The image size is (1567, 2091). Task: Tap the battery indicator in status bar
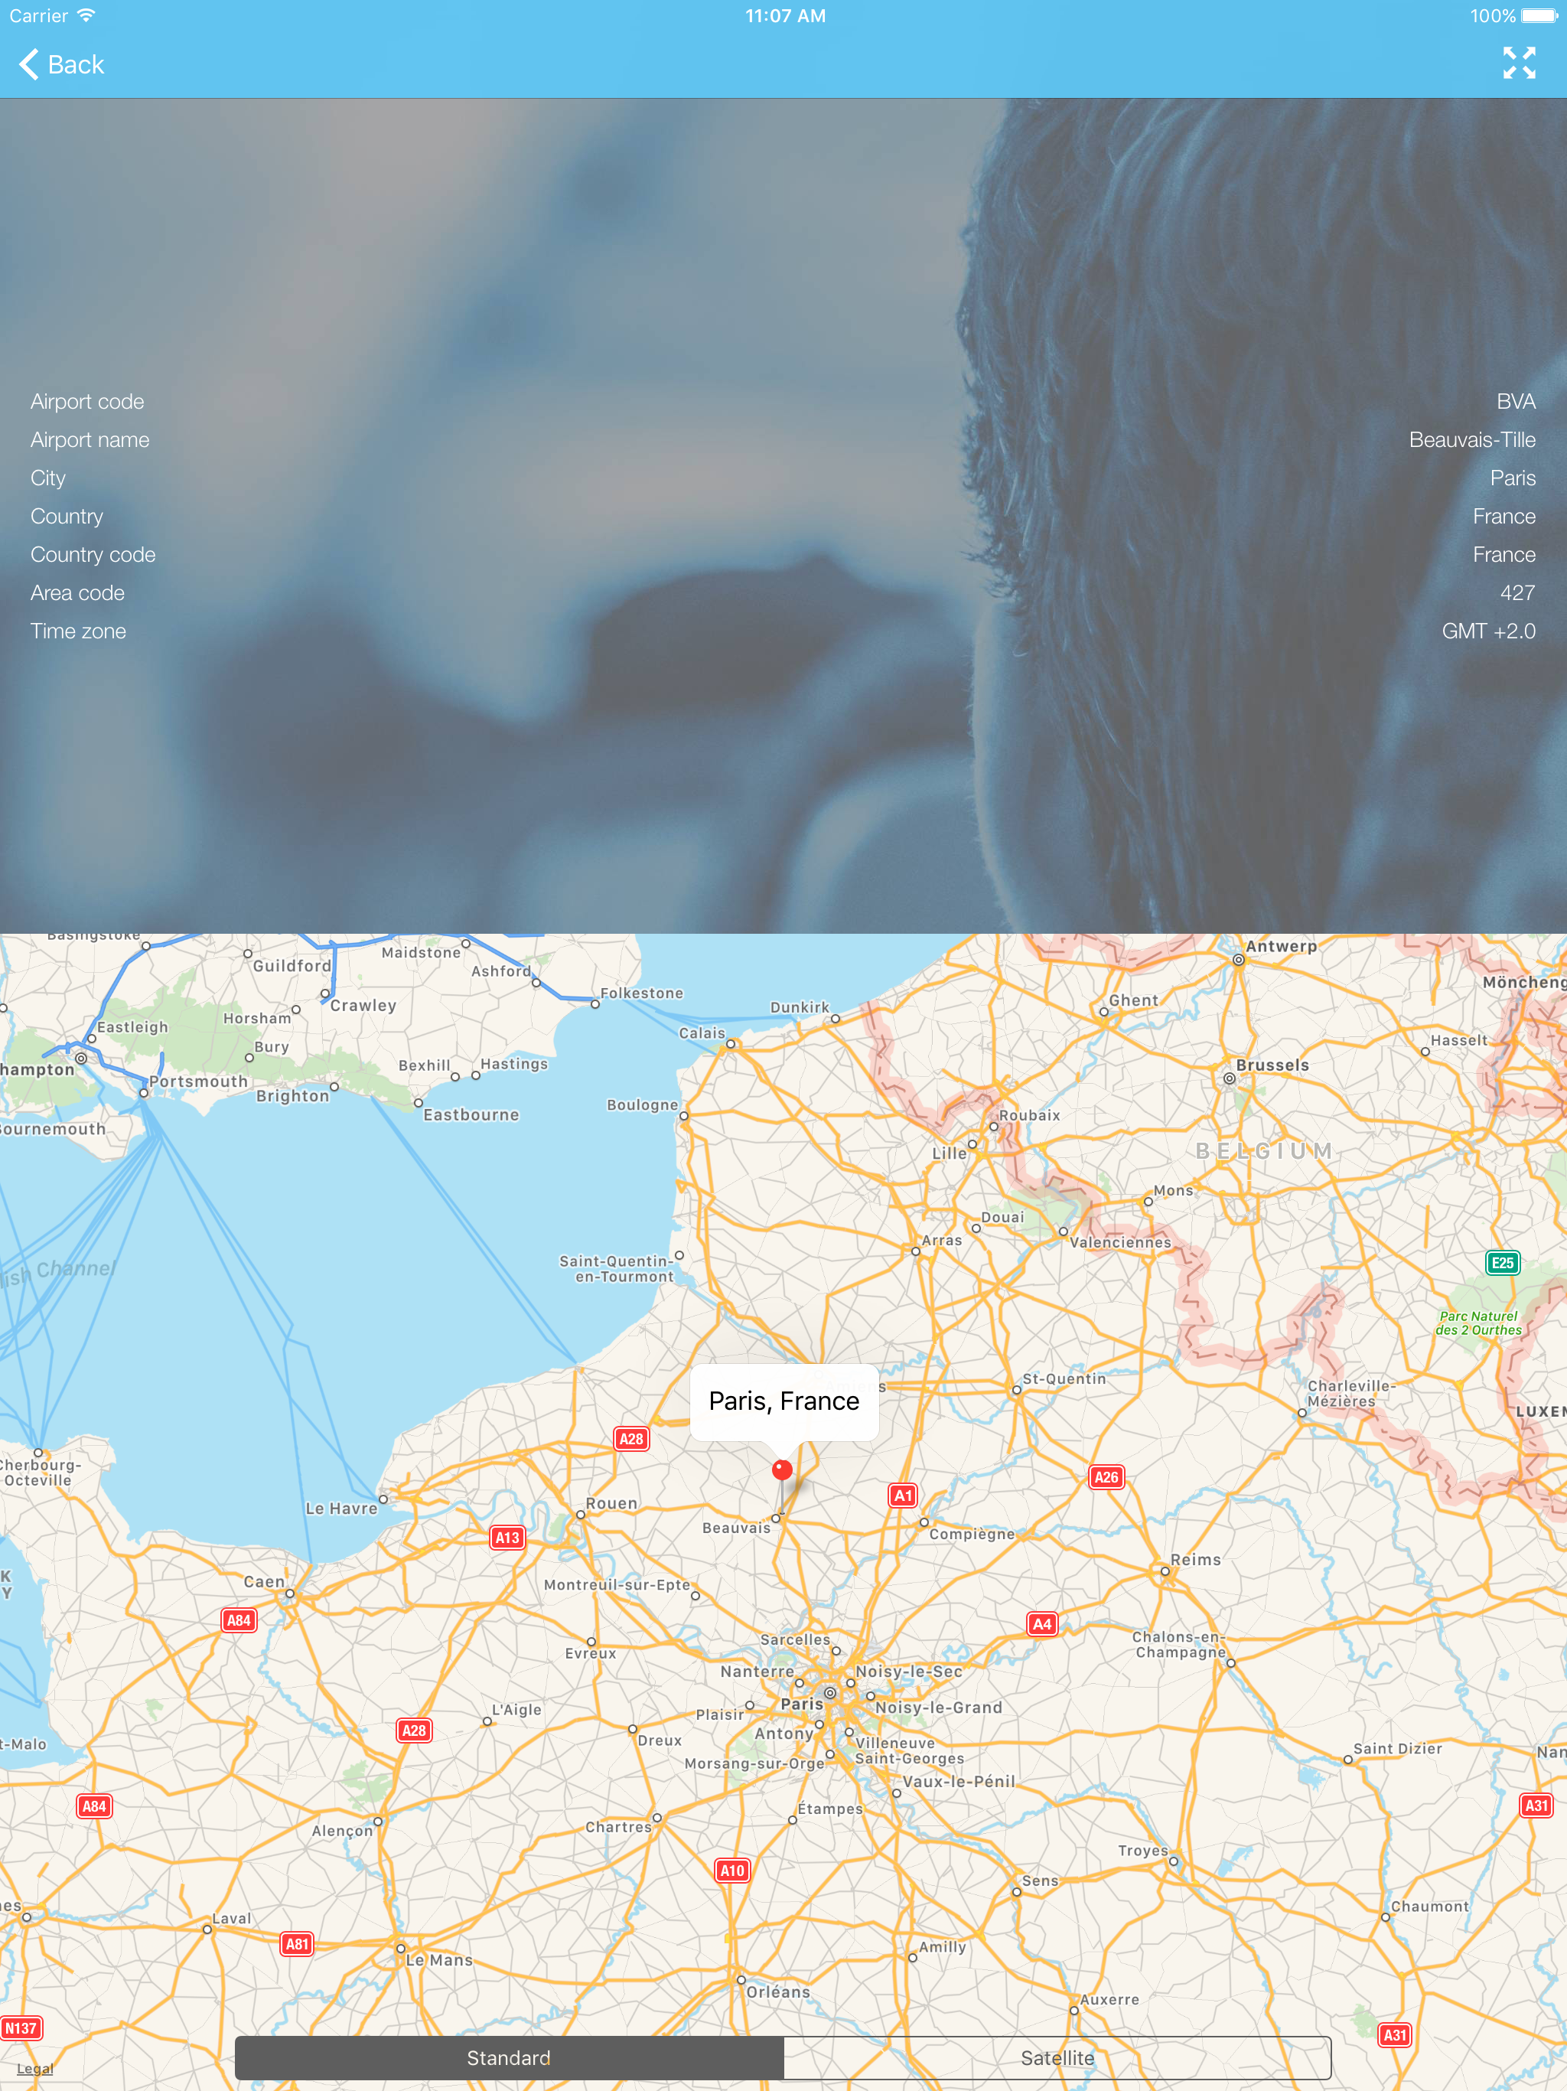pos(1539,15)
